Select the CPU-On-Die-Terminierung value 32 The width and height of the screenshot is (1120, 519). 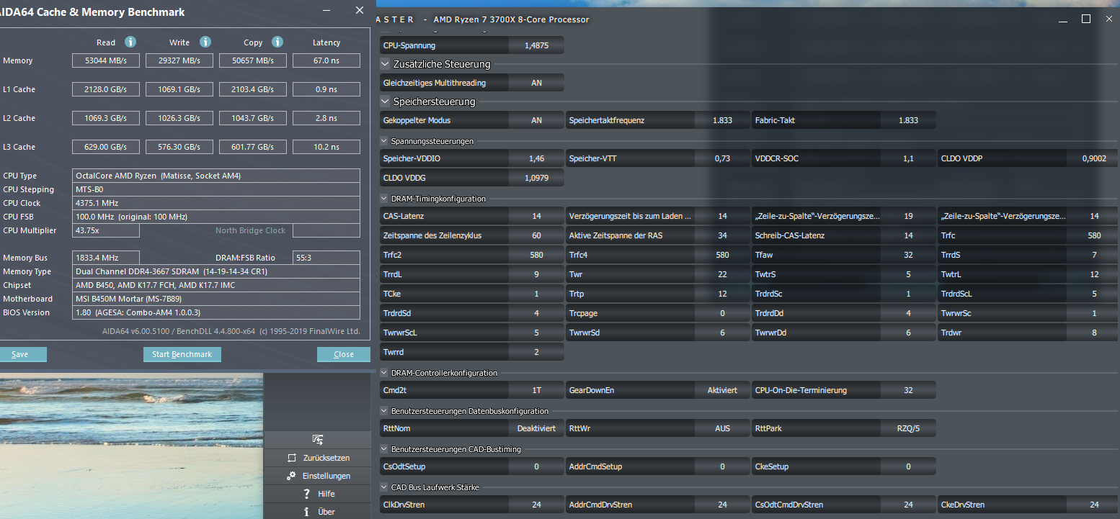tap(908, 390)
